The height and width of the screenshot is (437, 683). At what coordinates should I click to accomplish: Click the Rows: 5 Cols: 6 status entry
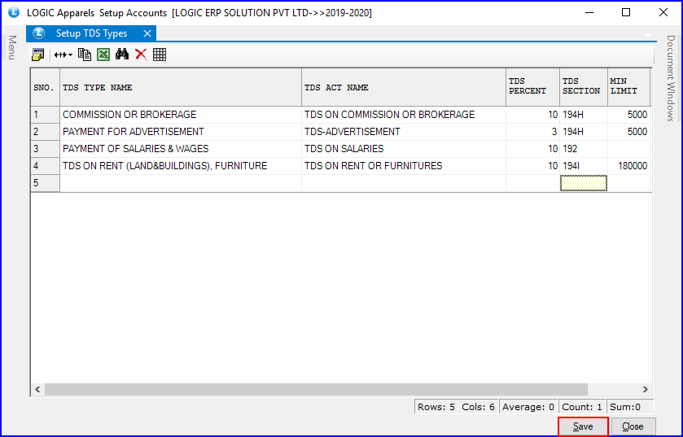click(x=456, y=407)
